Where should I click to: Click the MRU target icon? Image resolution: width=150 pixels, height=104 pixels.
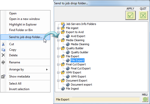(145, 99)
